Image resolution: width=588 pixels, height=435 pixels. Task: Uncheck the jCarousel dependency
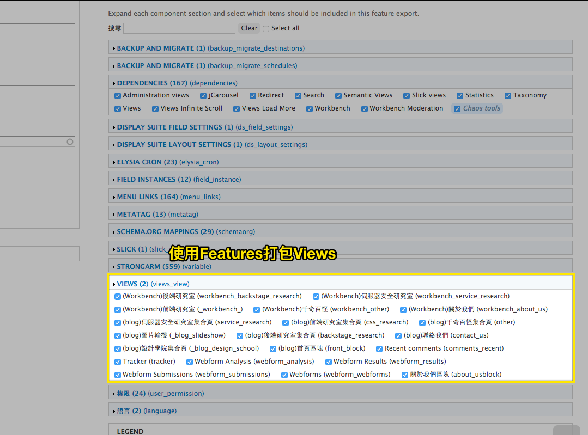coord(203,96)
